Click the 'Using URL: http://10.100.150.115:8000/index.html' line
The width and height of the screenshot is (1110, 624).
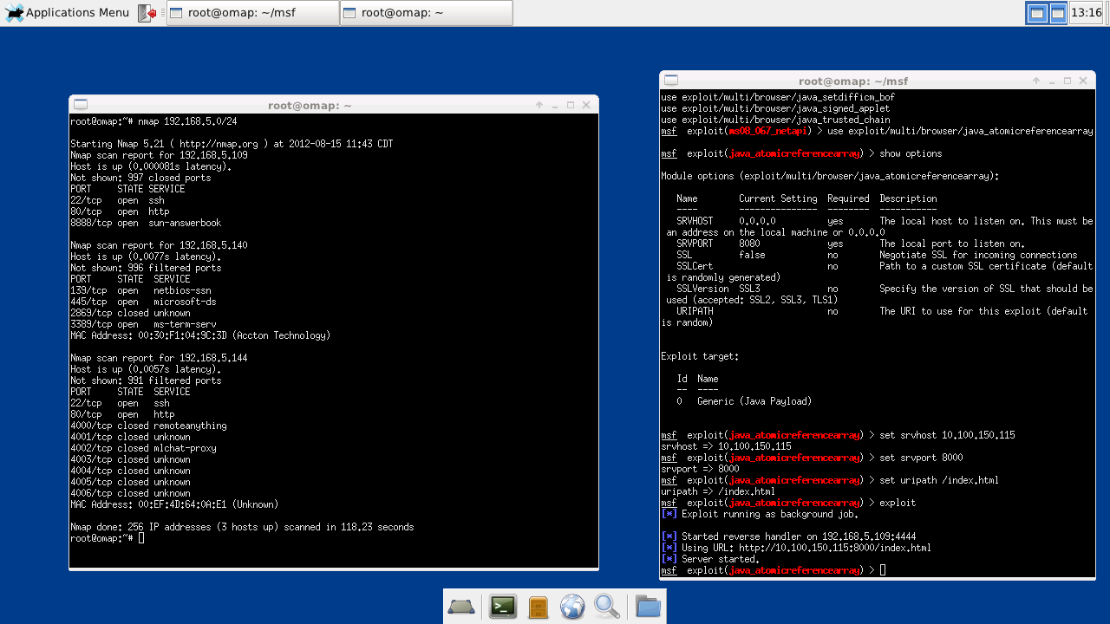pyautogui.click(x=796, y=548)
